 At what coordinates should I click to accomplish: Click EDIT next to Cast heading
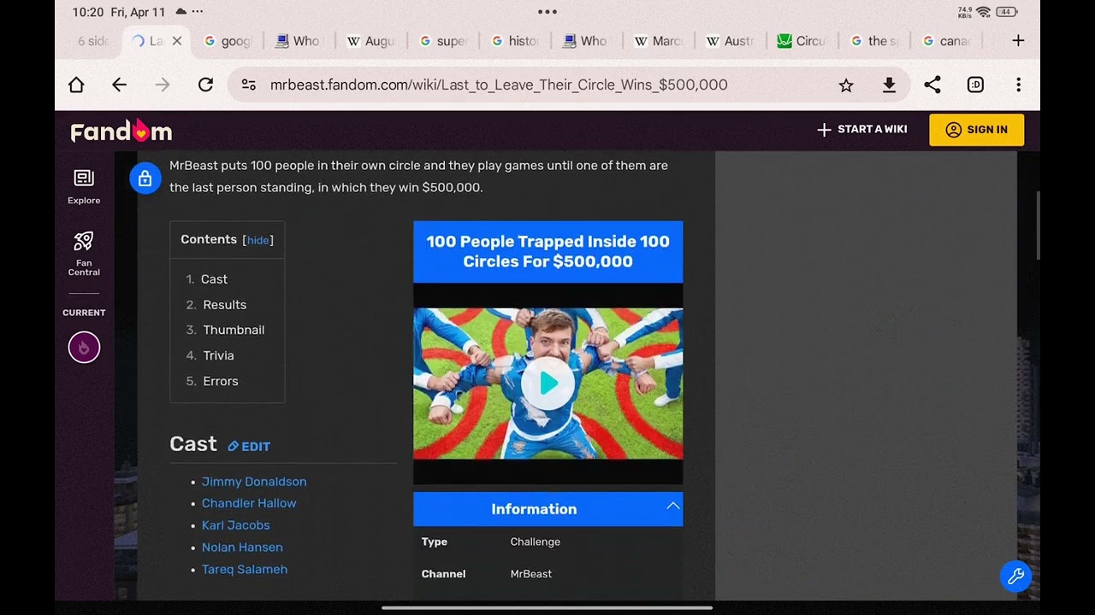(249, 446)
